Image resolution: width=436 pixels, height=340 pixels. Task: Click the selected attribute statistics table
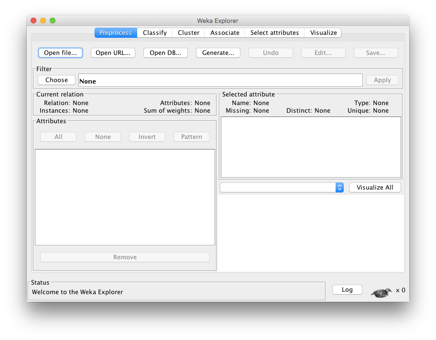[311, 147]
